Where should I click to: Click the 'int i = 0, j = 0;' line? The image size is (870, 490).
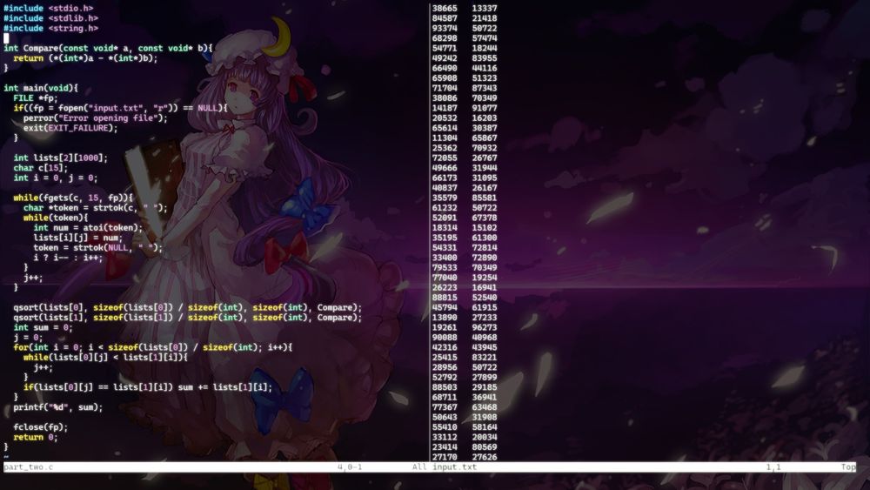click(x=56, y=178)
